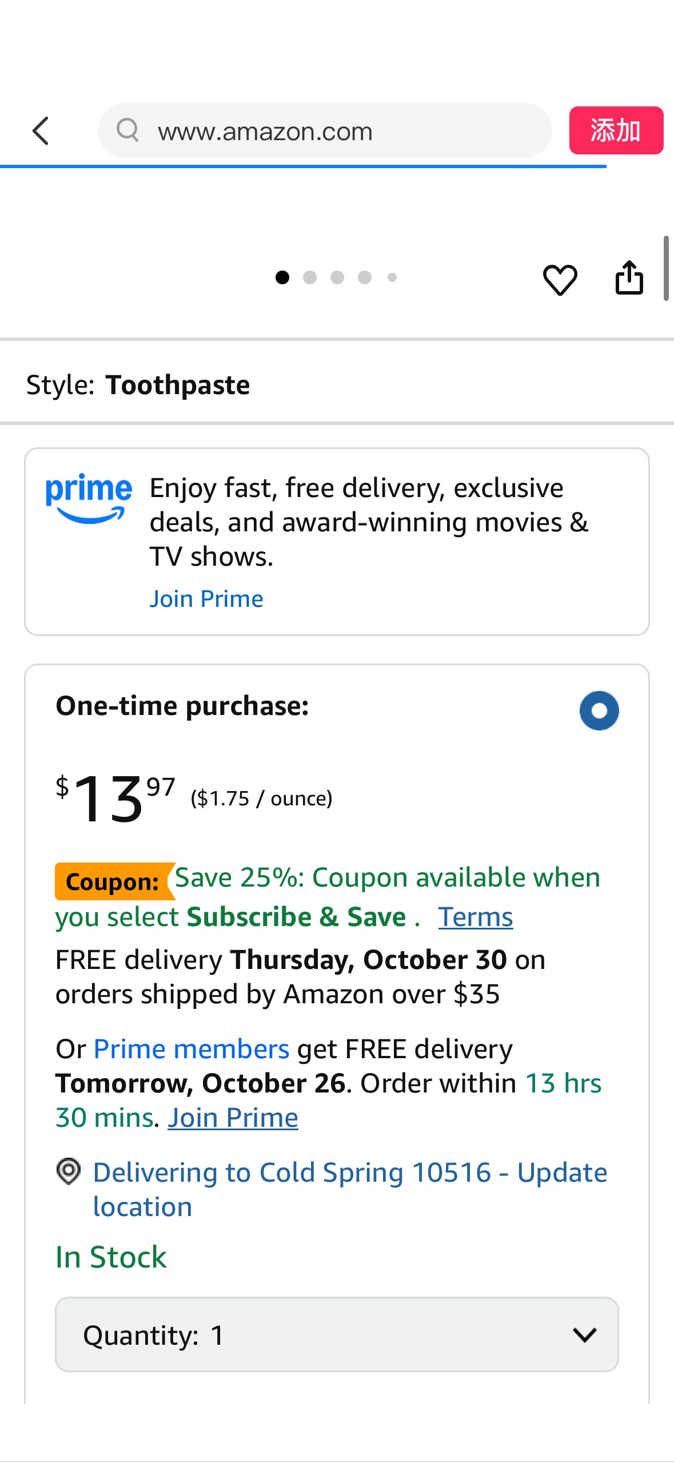674x1462 pixels.
Task: Open coupon Terms link
Action: [x=475, y=917]
